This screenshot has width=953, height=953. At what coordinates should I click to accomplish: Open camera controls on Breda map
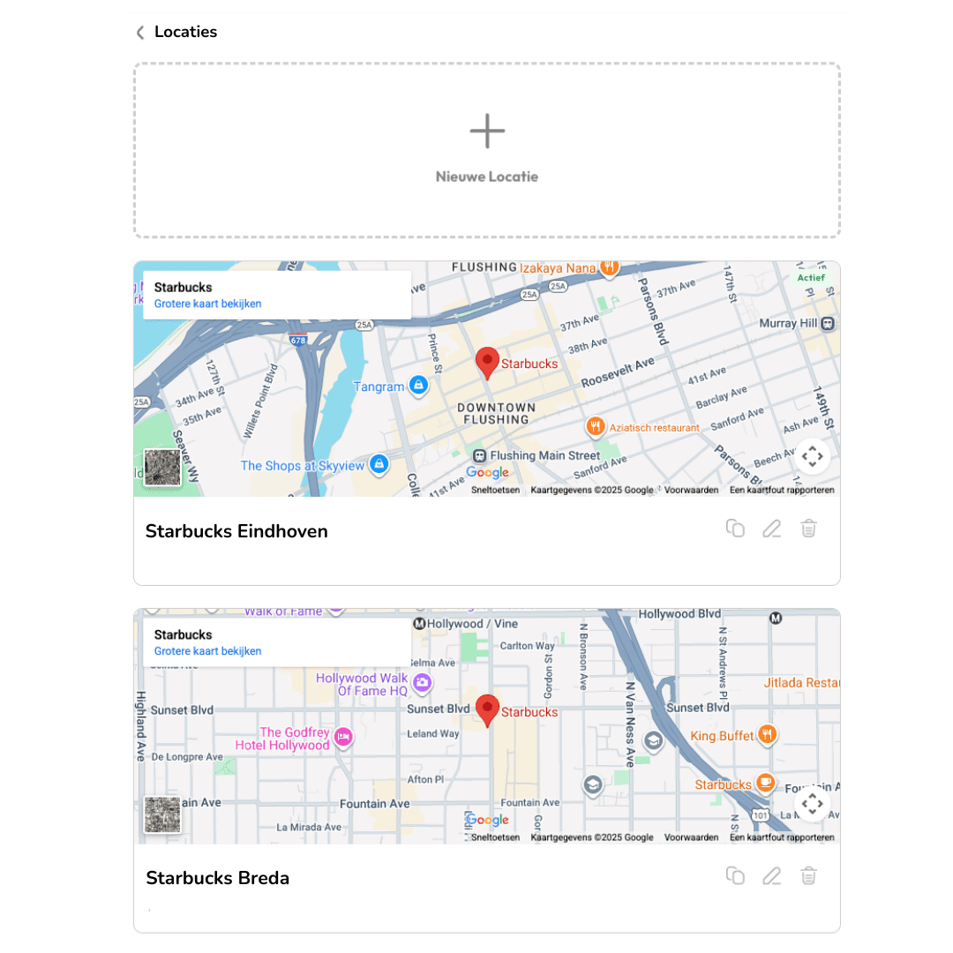812,804
